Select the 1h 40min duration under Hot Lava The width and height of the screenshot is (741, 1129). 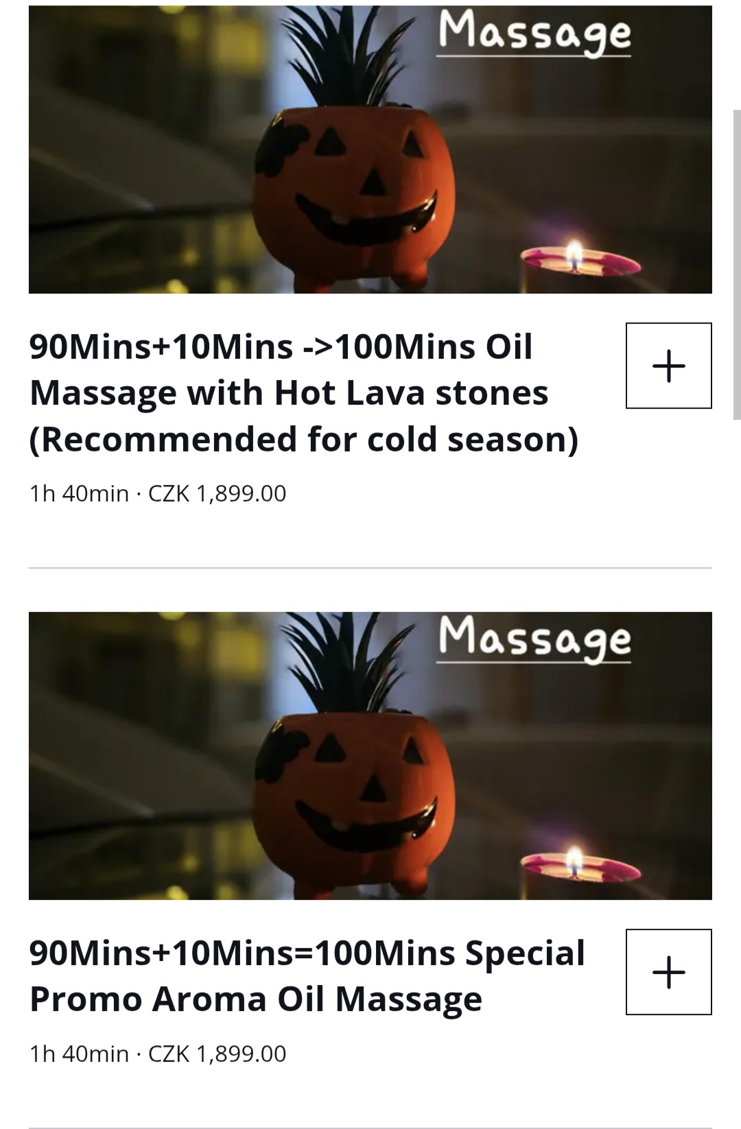click(79, 494)
